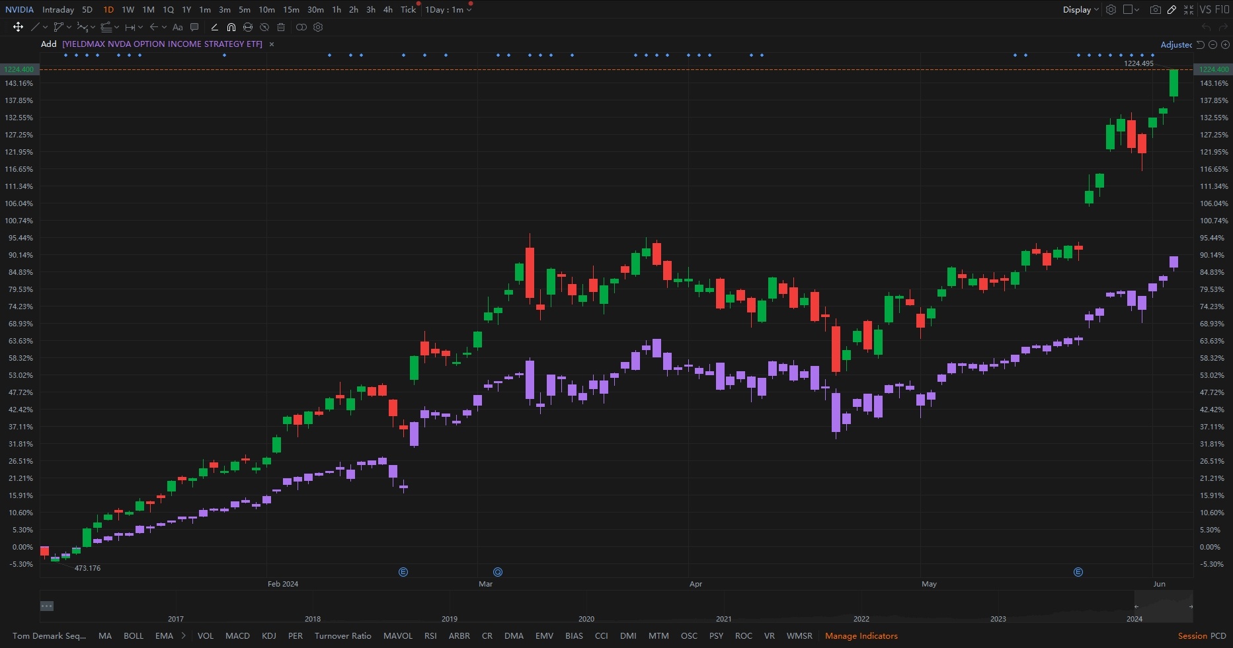Open F10 company info
Viewport: 1233px width, 648px height.
(x=1222, y=9)
